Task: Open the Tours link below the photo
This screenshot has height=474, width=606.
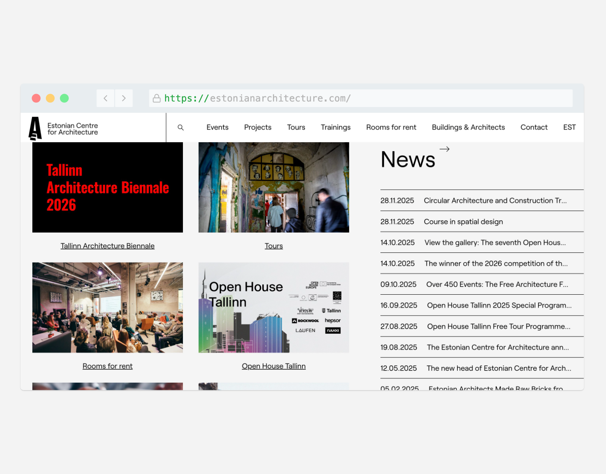Action: pos(274,246)
